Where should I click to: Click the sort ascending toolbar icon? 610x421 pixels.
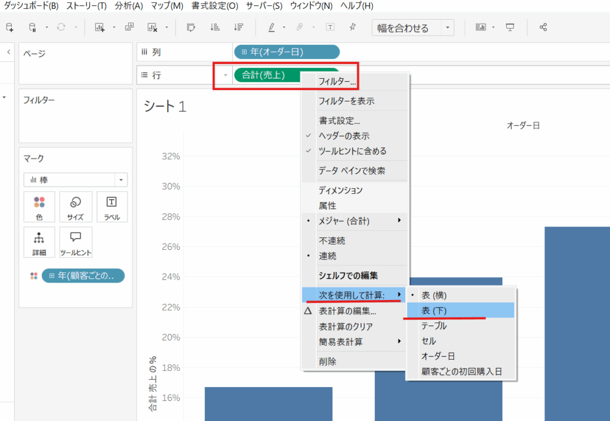216,27
